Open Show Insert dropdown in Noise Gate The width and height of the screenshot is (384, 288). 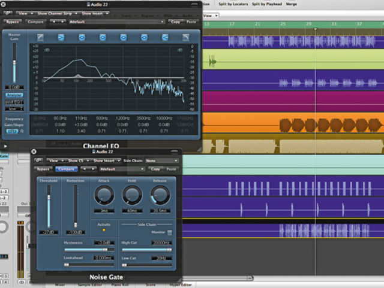click(x=106, y=160)
